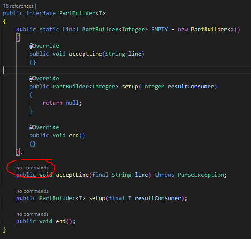Click the first @Override annotation
This screenshot has width=251, height=239.
point(44,46)
